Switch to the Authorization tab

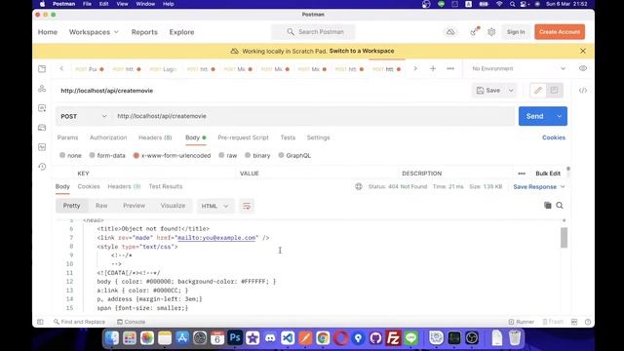108,137
